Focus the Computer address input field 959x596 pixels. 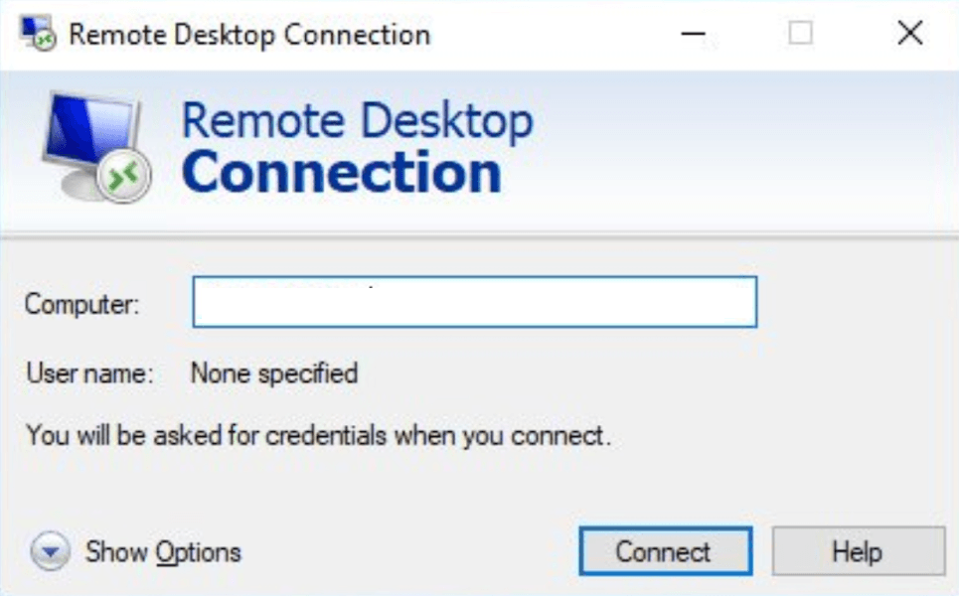pyautogui.click(x=474, y=302)
